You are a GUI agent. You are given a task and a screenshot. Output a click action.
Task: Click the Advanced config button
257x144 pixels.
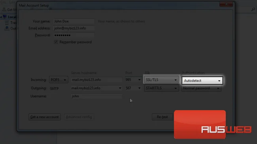(79, 117)
